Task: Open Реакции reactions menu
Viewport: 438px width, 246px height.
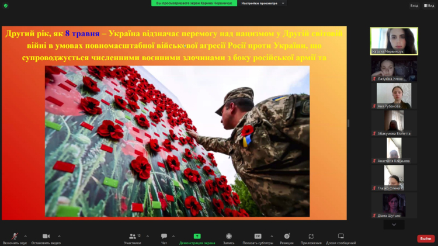Action: (x=286, y=237)
